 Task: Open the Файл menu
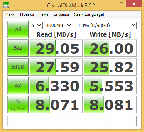pos(10,14)
